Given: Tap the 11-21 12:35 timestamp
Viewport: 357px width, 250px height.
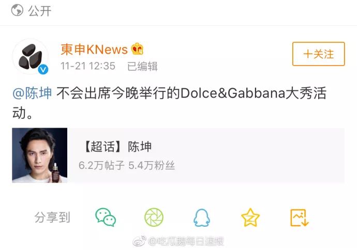Looking at the screenshot, I should click(x=88, y=66).
